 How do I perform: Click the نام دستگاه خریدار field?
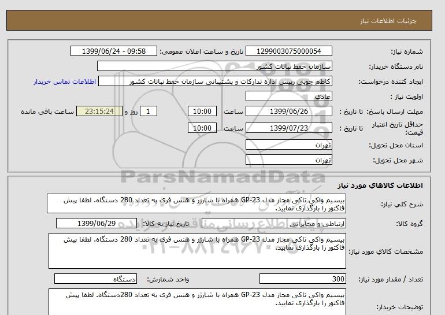pos(222,66)
